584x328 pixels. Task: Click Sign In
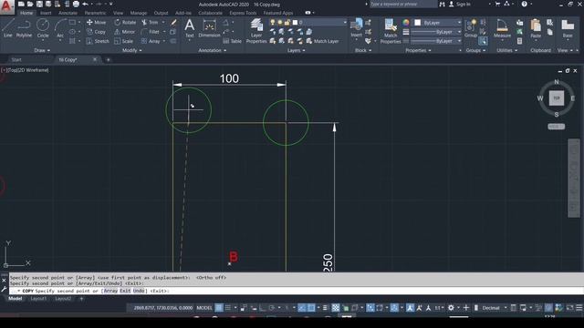[463, 4]
